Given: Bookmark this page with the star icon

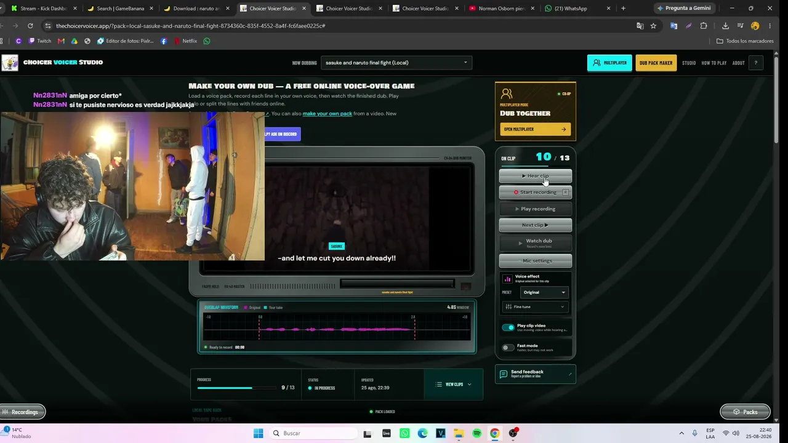Looking at the screenshot, I should coord(653,26).
